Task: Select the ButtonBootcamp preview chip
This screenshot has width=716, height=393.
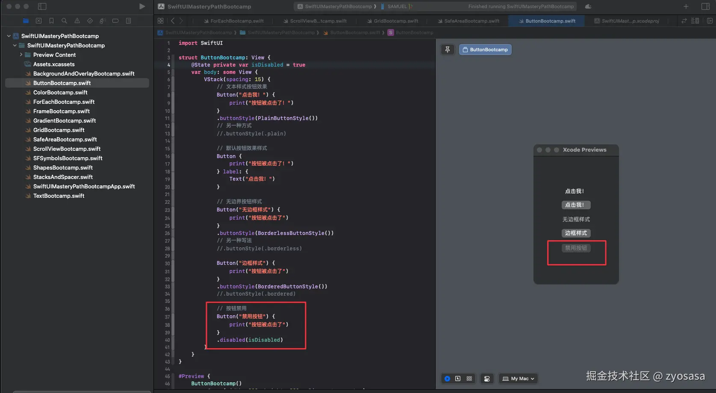Action: 485,50
